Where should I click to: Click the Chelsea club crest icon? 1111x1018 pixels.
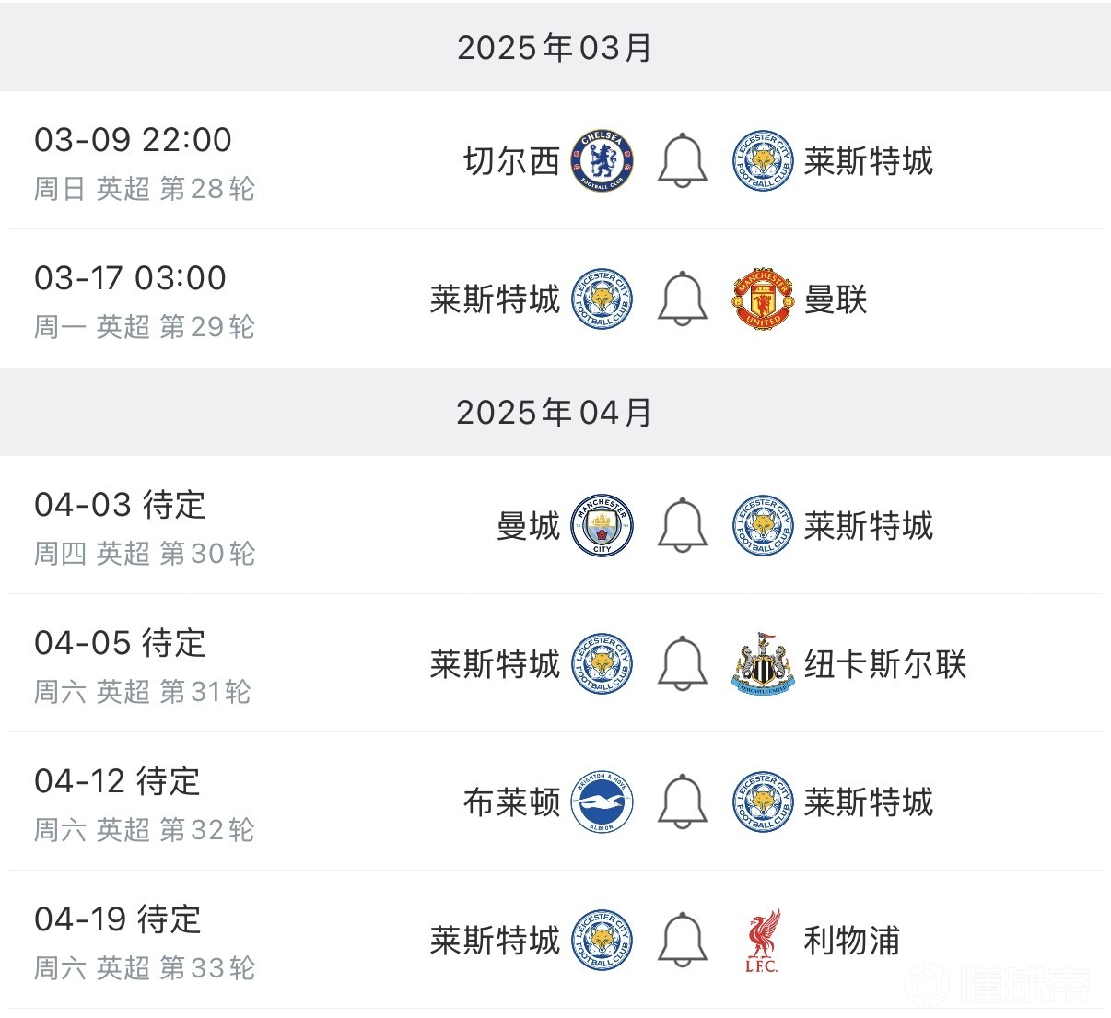click(603, 159)
